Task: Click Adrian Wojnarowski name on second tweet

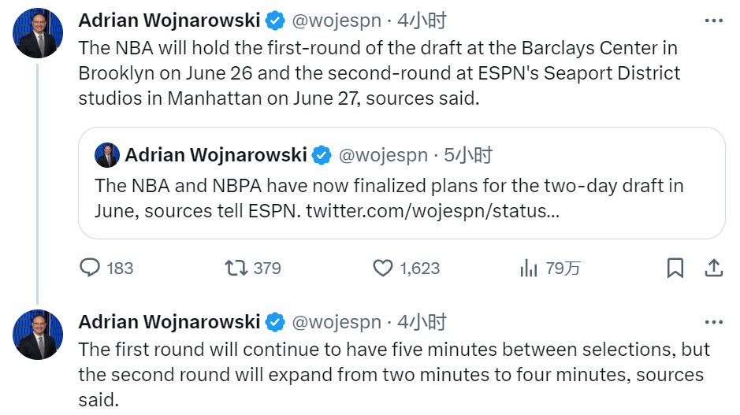Action: [169, 322]
